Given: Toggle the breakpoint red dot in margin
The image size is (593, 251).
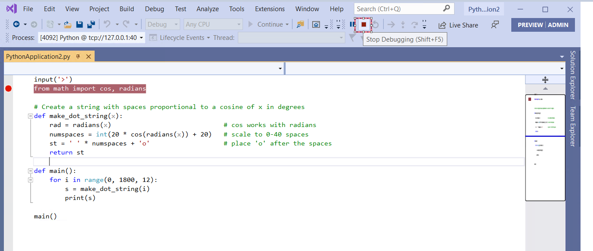Looking at the screenshot, I should click(8, 88).
